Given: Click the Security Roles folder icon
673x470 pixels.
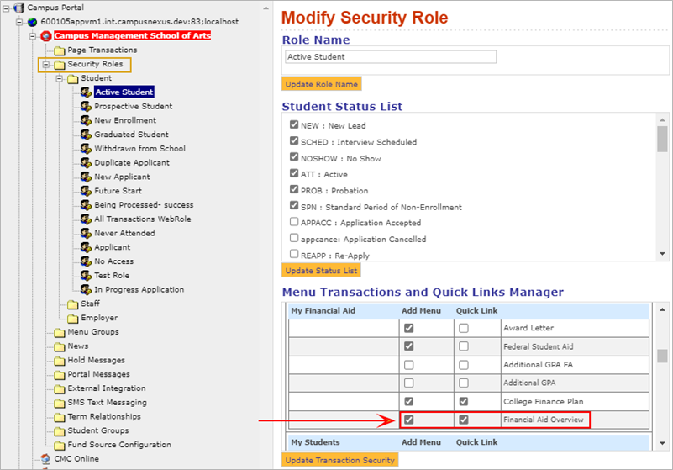Looking at the screenshot, I should click(x=59, y=65).
